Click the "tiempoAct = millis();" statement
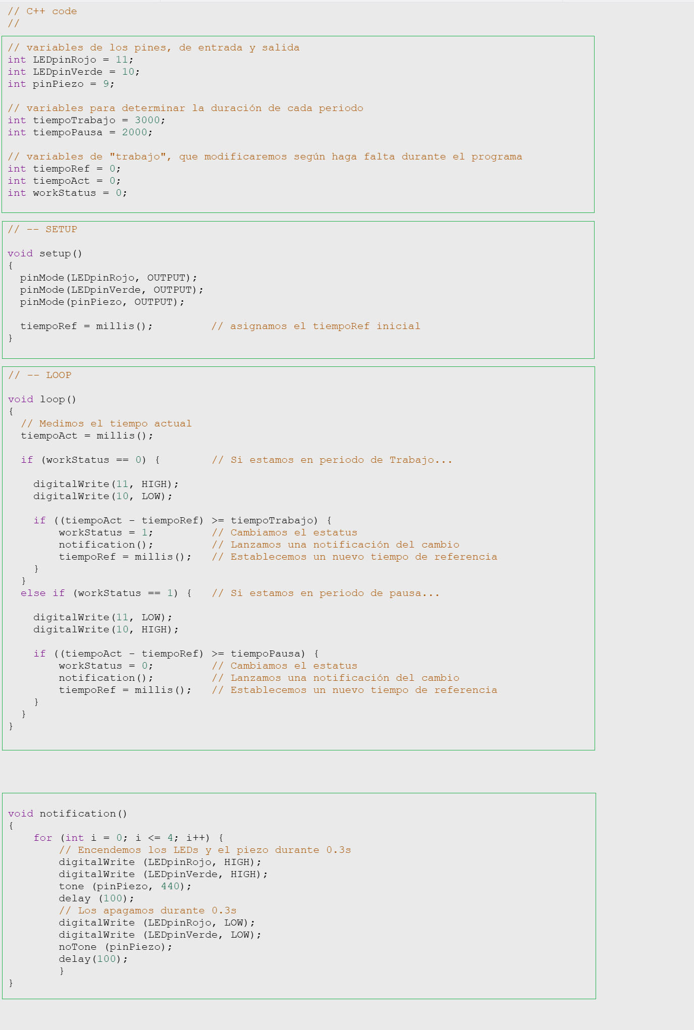The width and height of the screenshot is (694, 1030). [86, 436]
